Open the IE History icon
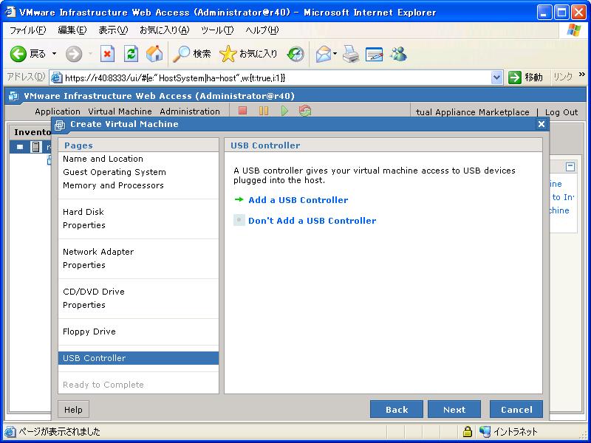591x443 pixels. [x=295, y=54]
